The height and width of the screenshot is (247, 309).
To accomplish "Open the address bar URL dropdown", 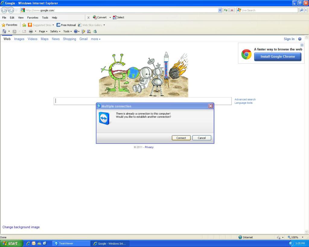I will (x=220, y=10).
